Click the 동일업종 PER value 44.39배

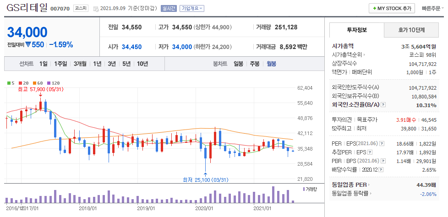426,185
